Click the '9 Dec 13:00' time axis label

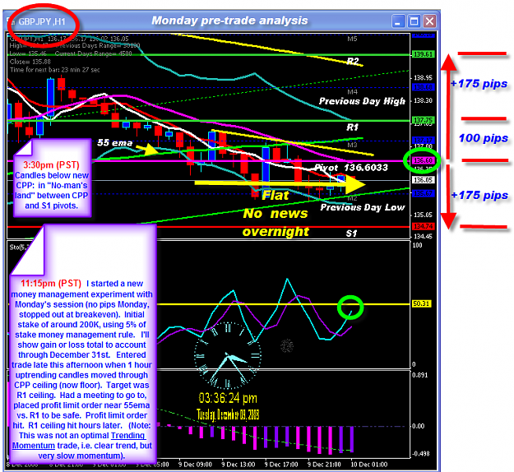tap(238, 465)
